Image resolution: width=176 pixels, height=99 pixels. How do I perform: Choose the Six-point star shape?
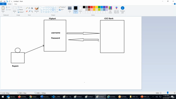click(x=48, y=12)
